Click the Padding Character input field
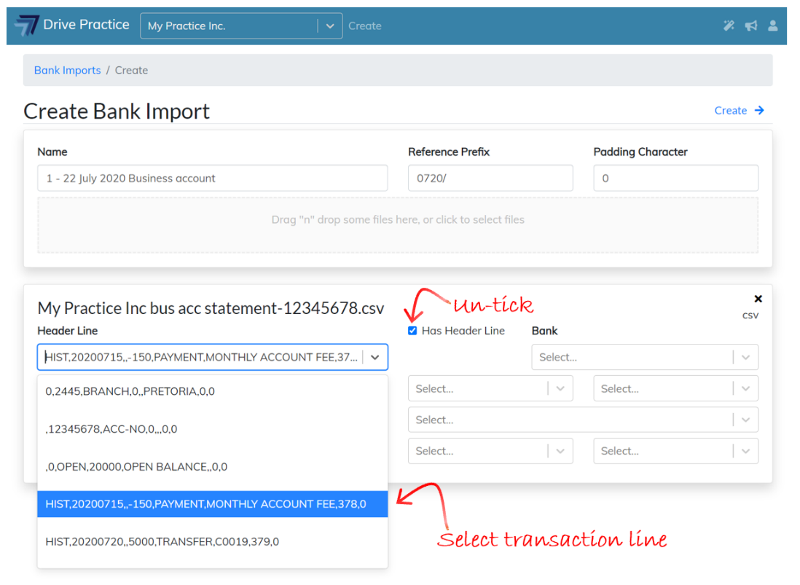 click(675, 178)
